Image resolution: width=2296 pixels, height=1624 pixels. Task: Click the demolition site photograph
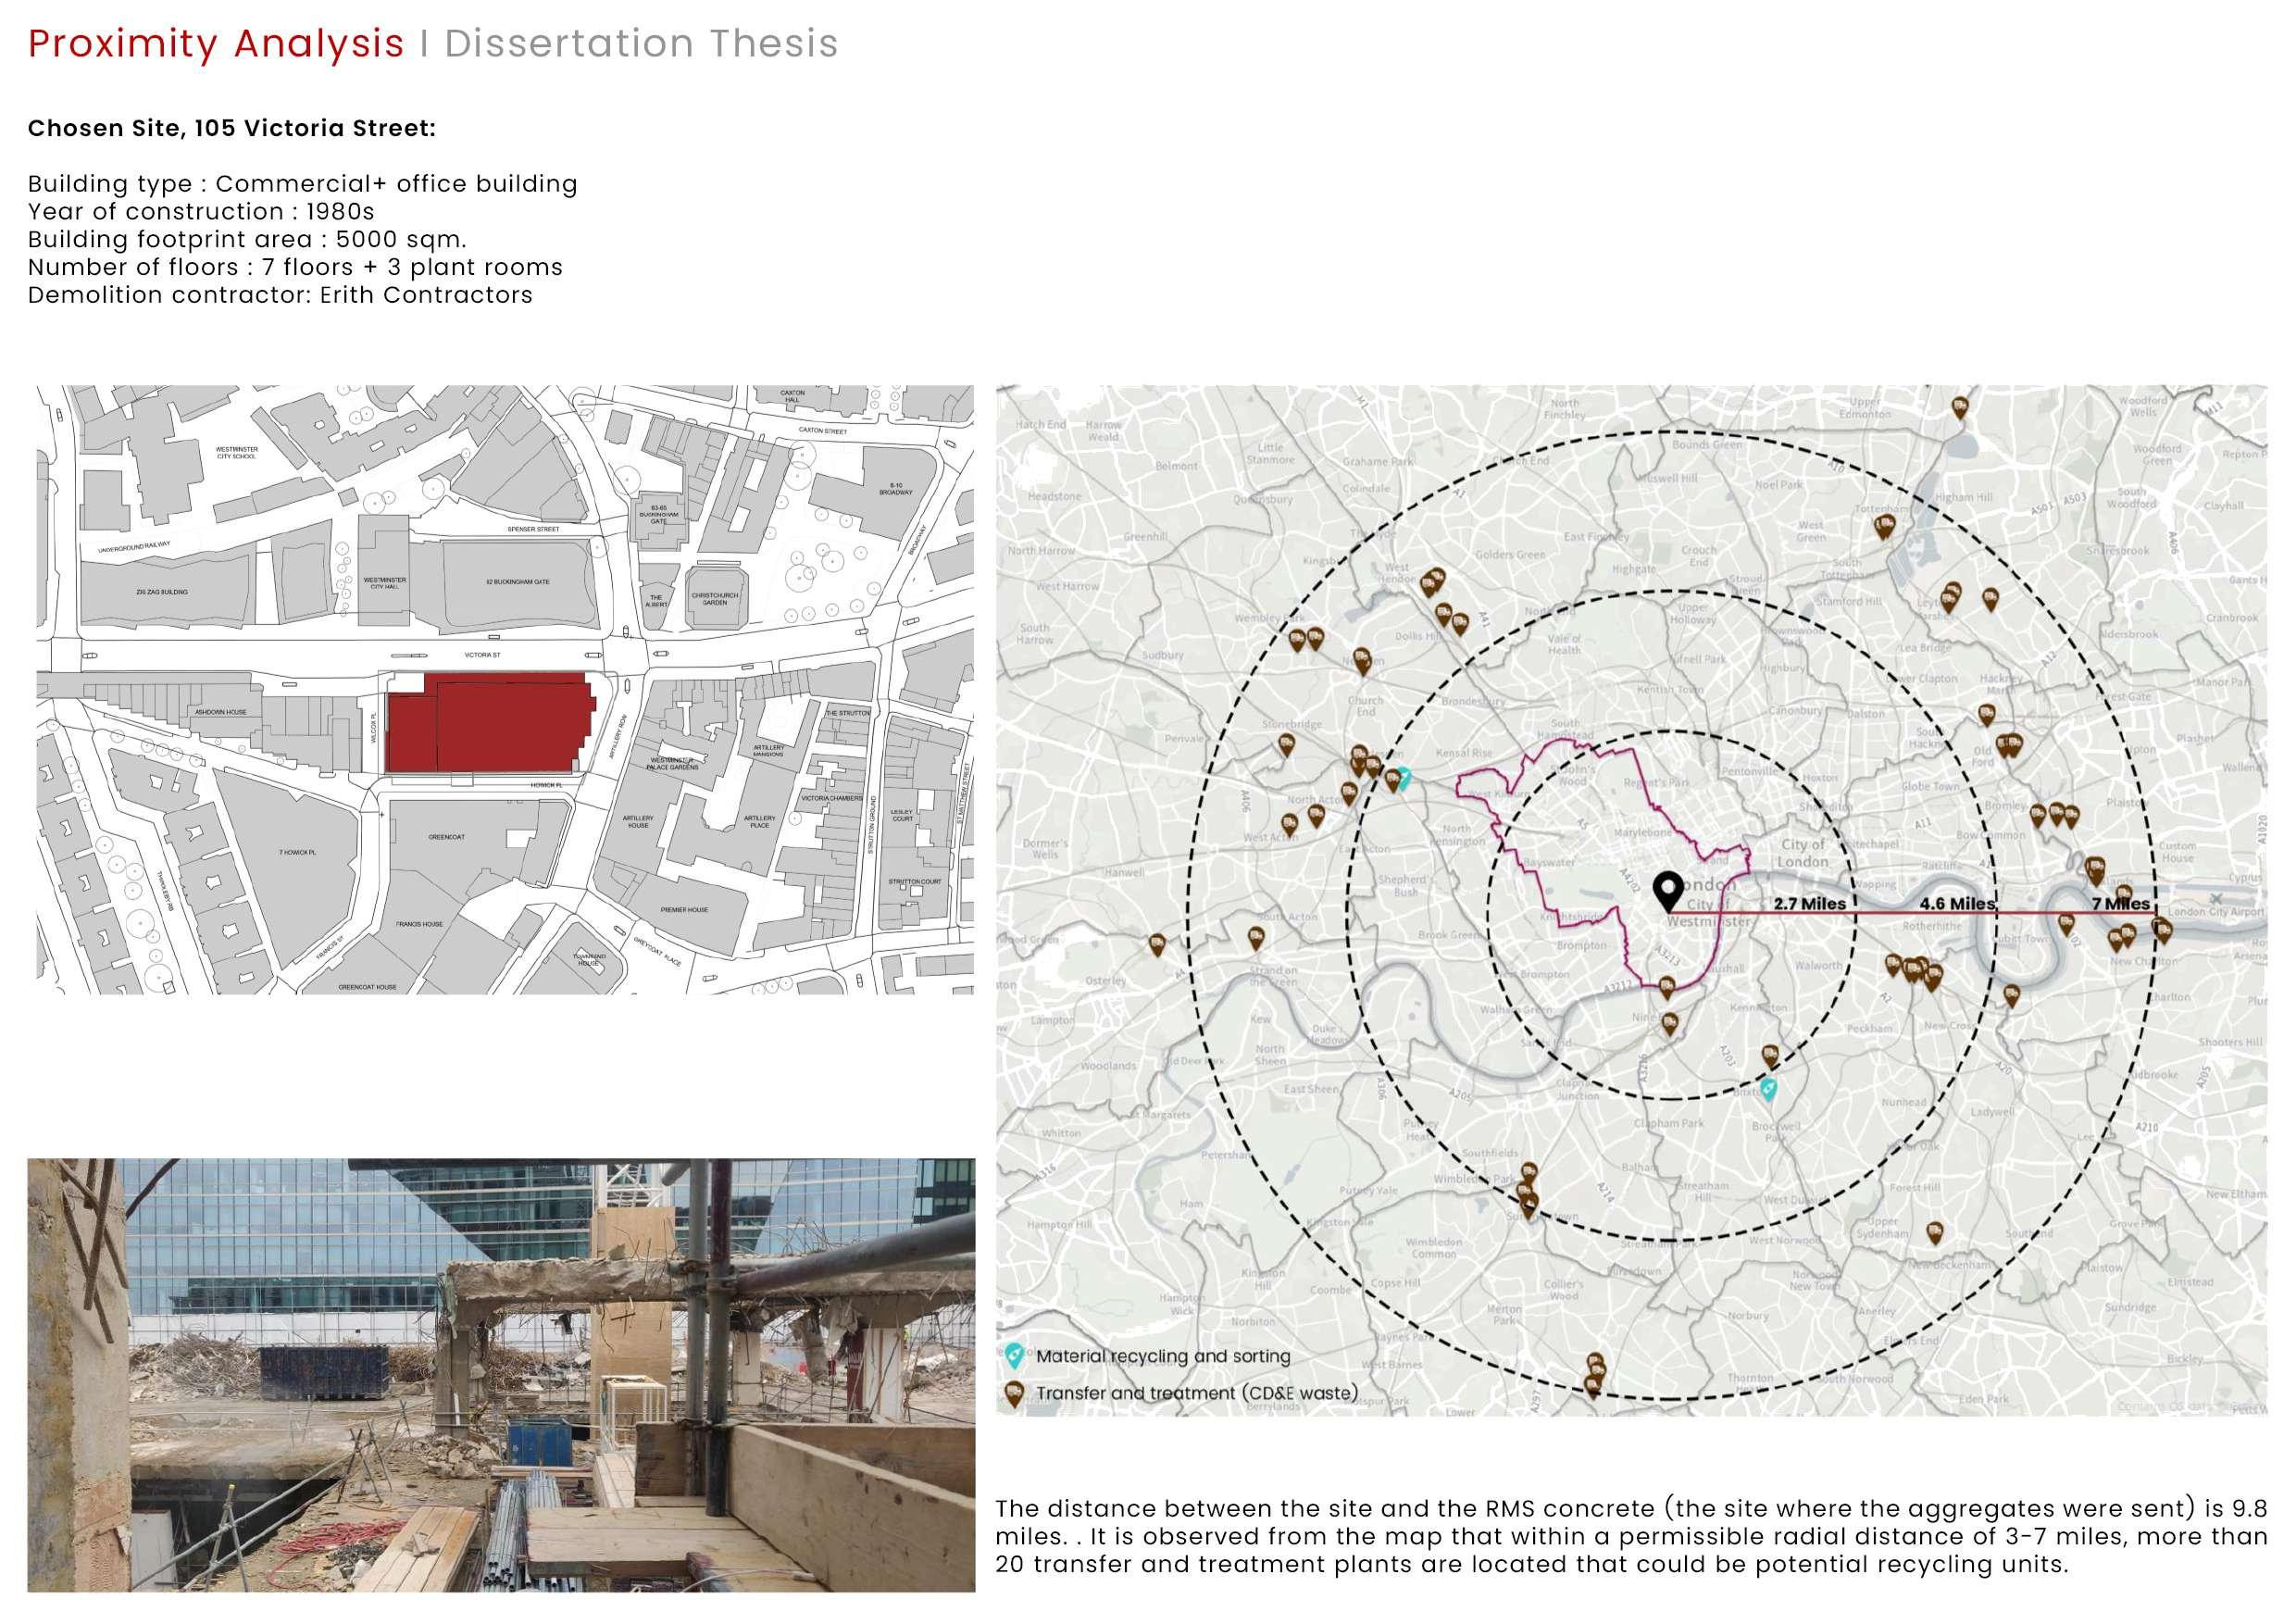[500, 1375]
